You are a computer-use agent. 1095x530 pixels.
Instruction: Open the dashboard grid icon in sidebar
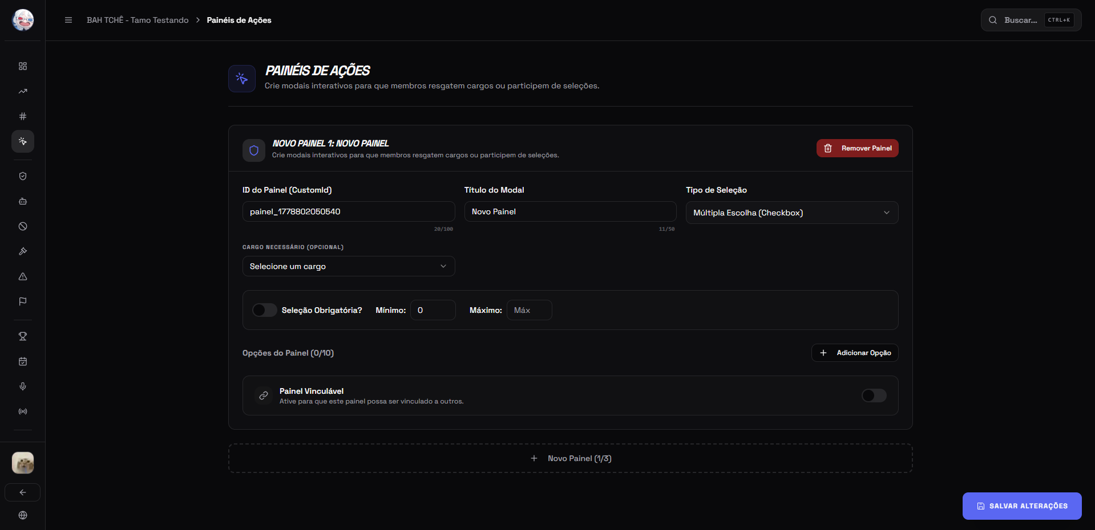click(23, 66)
